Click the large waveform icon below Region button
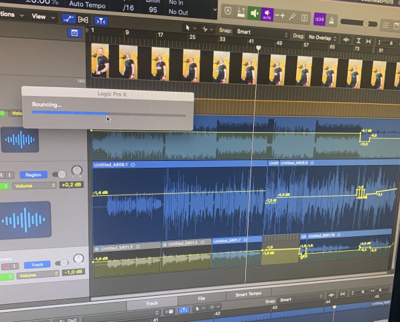 point(25,221)
